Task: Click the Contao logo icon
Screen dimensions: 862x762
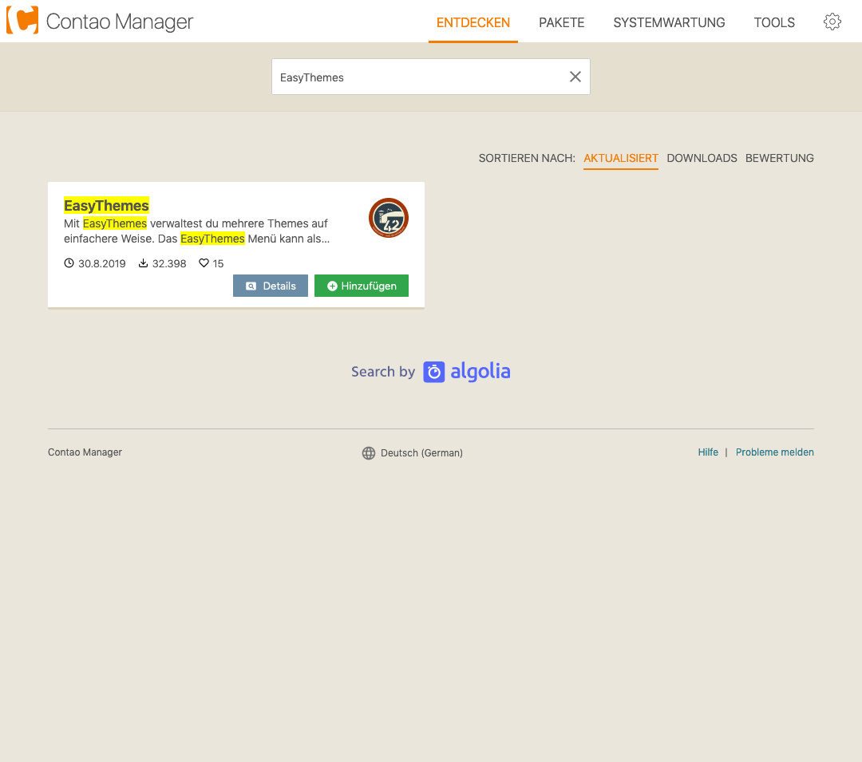Action: click(22, 20)
